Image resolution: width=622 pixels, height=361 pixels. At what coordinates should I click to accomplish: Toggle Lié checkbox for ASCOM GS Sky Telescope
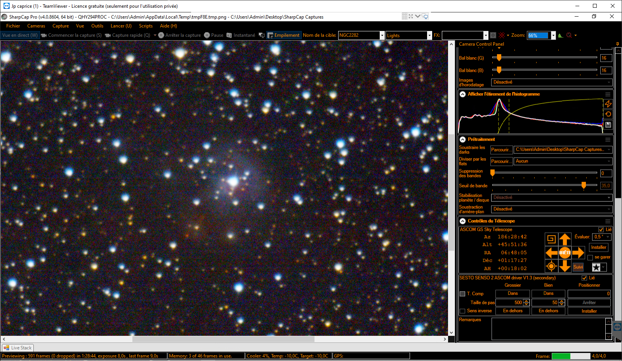click(601, 230)
